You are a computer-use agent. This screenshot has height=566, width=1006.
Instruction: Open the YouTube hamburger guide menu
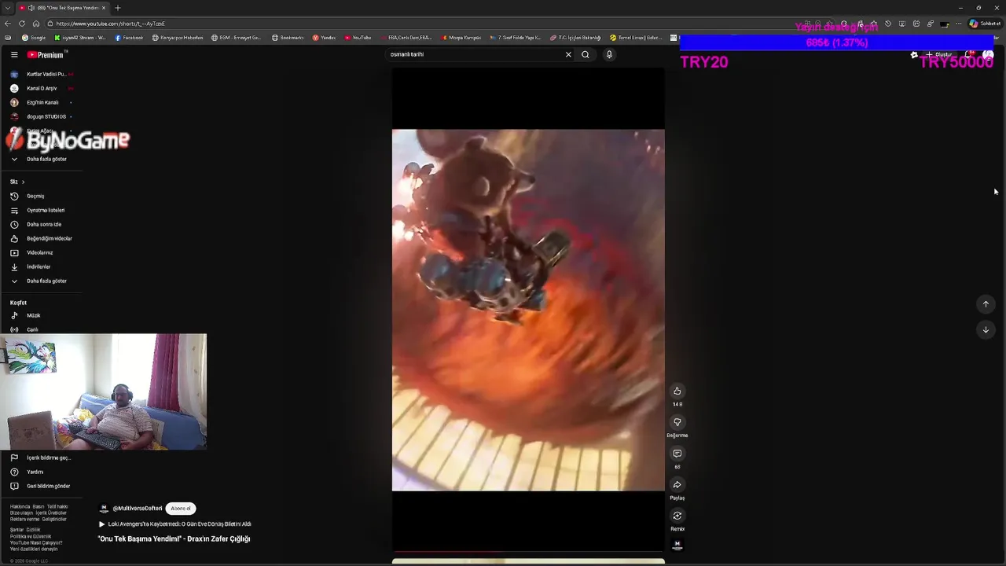coord(14,54)
